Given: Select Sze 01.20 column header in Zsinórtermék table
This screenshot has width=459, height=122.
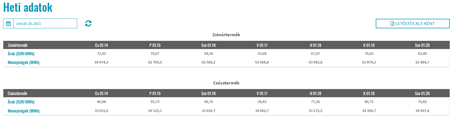Looking at the screenshot, I should click(x=422, y=45).
